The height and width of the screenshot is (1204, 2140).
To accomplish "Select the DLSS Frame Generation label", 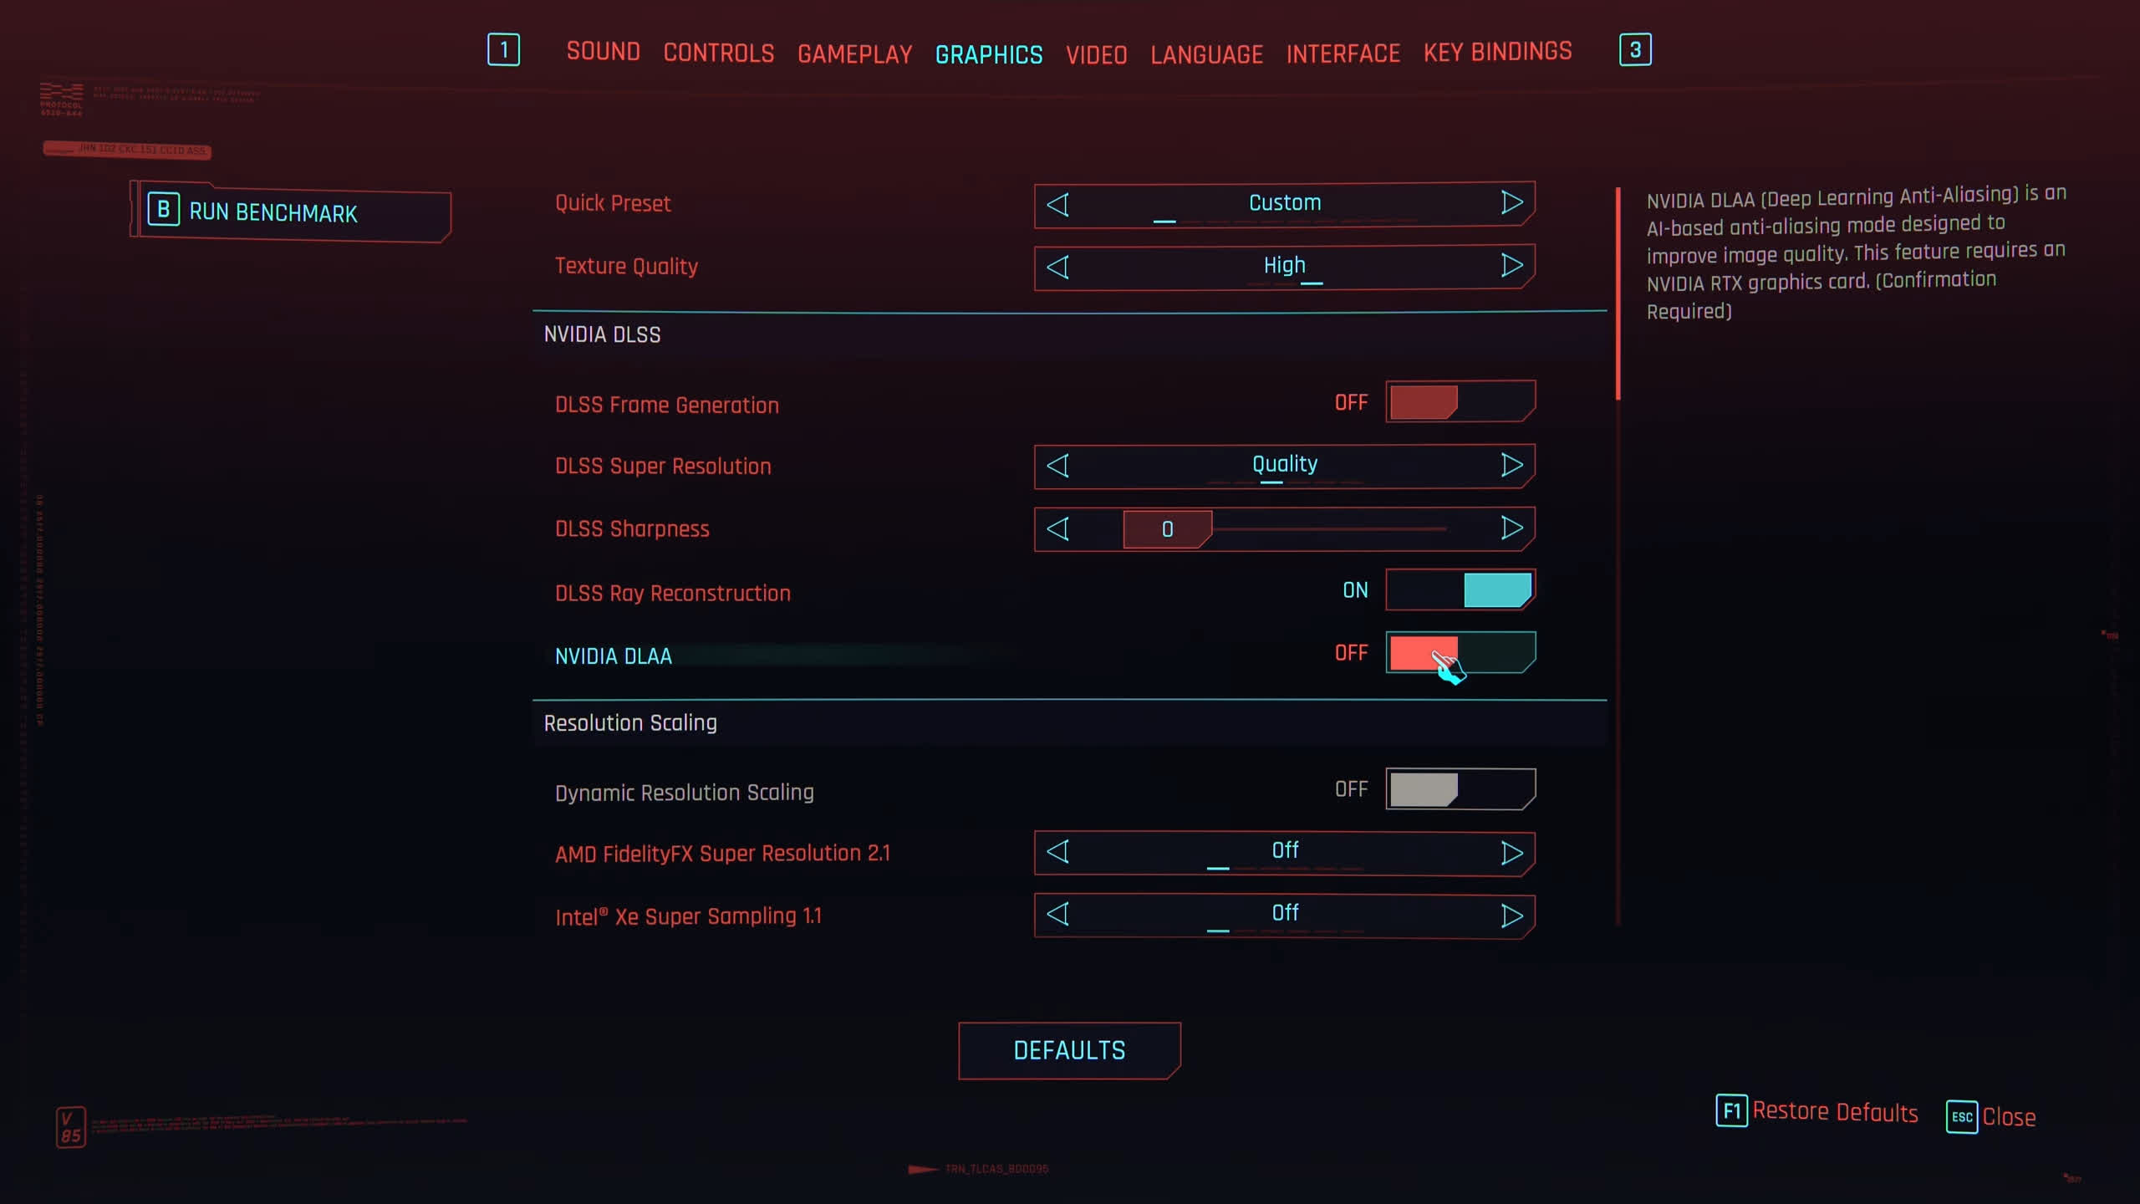I will (667, 406).
